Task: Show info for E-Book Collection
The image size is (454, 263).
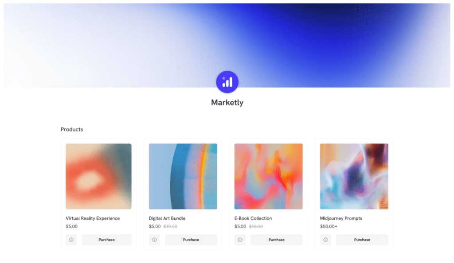Action: click(x=240, y=240)
